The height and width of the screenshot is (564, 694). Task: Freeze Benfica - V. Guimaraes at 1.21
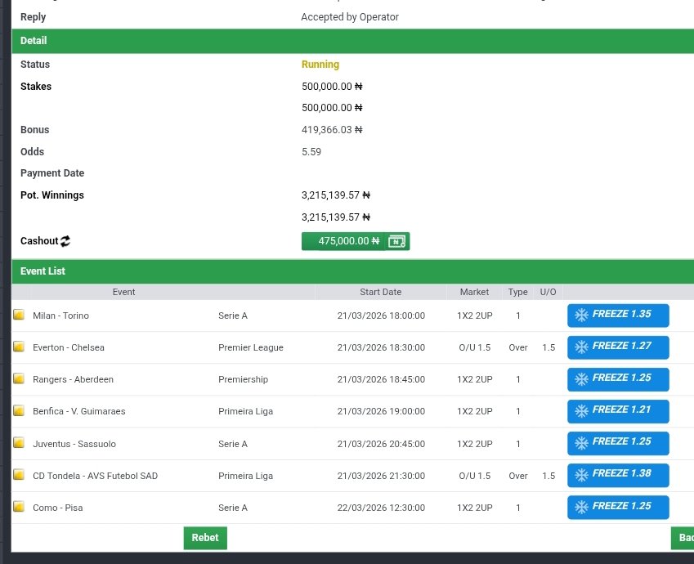pos(618,411)
